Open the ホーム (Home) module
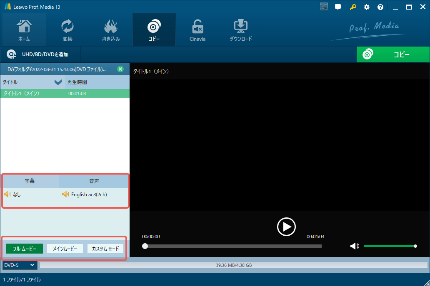Viewport: 430px width, 286px height. tap(24, 30)
